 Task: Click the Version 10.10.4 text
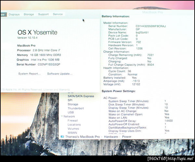27,38
